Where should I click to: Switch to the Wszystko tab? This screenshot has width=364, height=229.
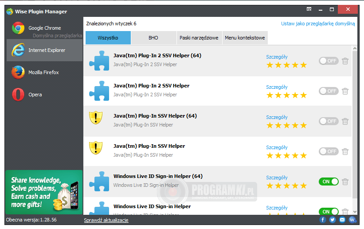tap(108, 38)
